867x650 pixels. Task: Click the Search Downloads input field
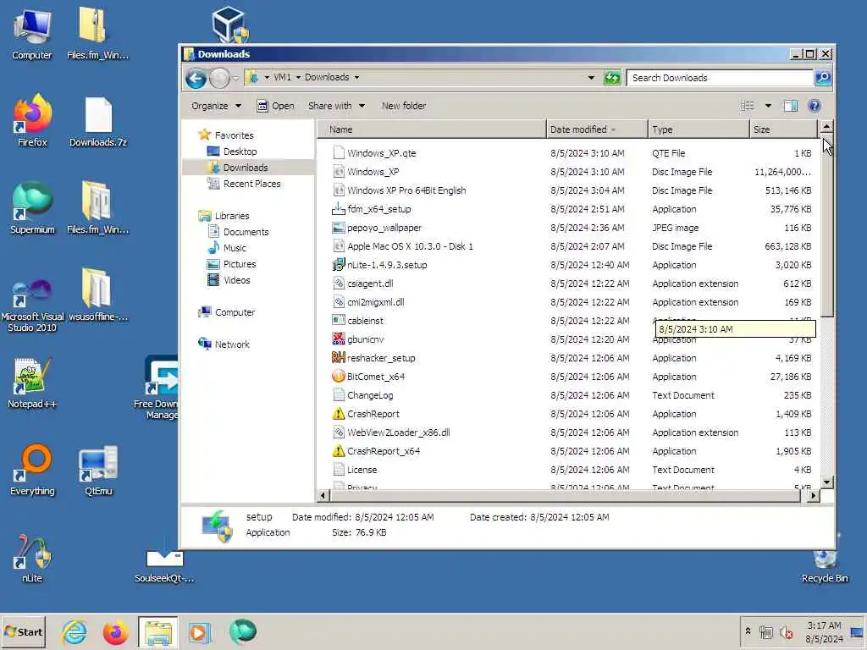click(x=720, y=77)
